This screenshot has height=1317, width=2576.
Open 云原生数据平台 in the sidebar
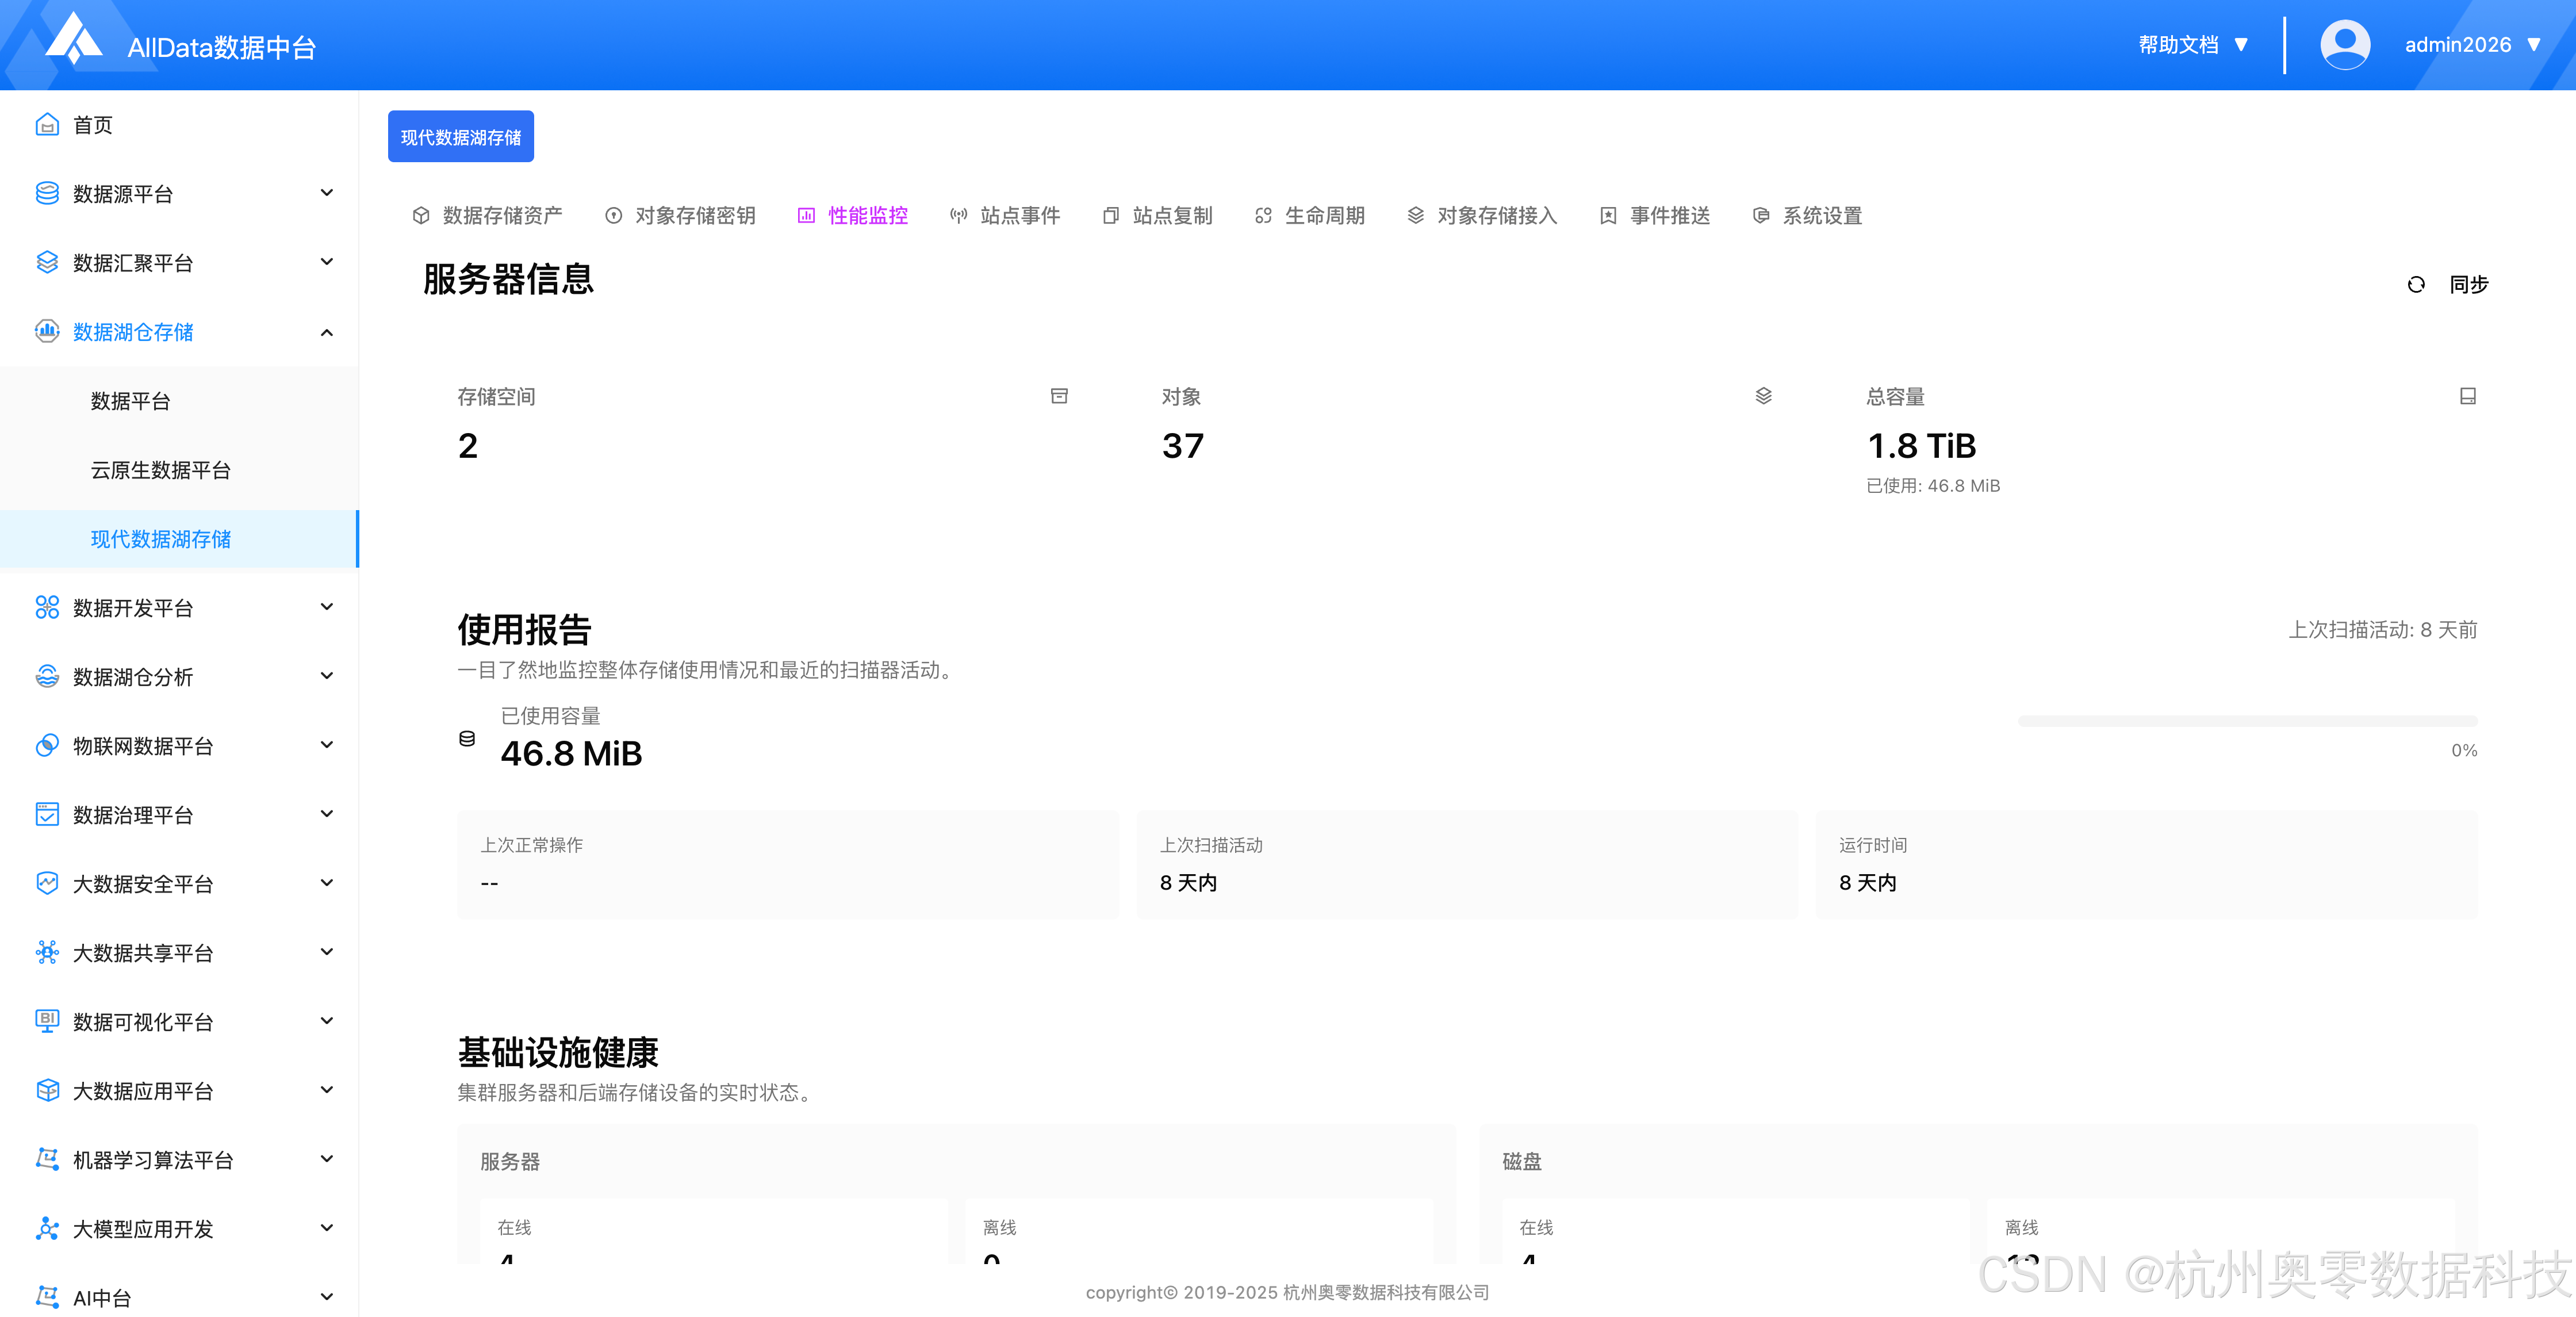coord(161,470)
